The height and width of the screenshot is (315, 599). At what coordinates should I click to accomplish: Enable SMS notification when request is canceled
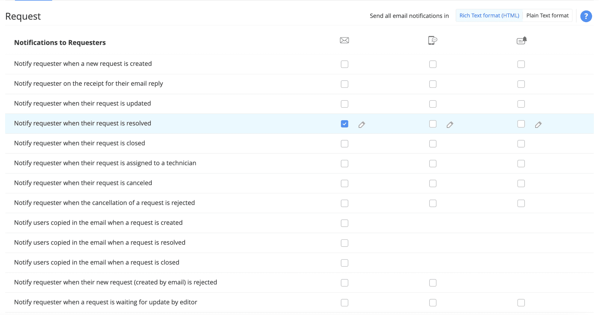point(433,183)
